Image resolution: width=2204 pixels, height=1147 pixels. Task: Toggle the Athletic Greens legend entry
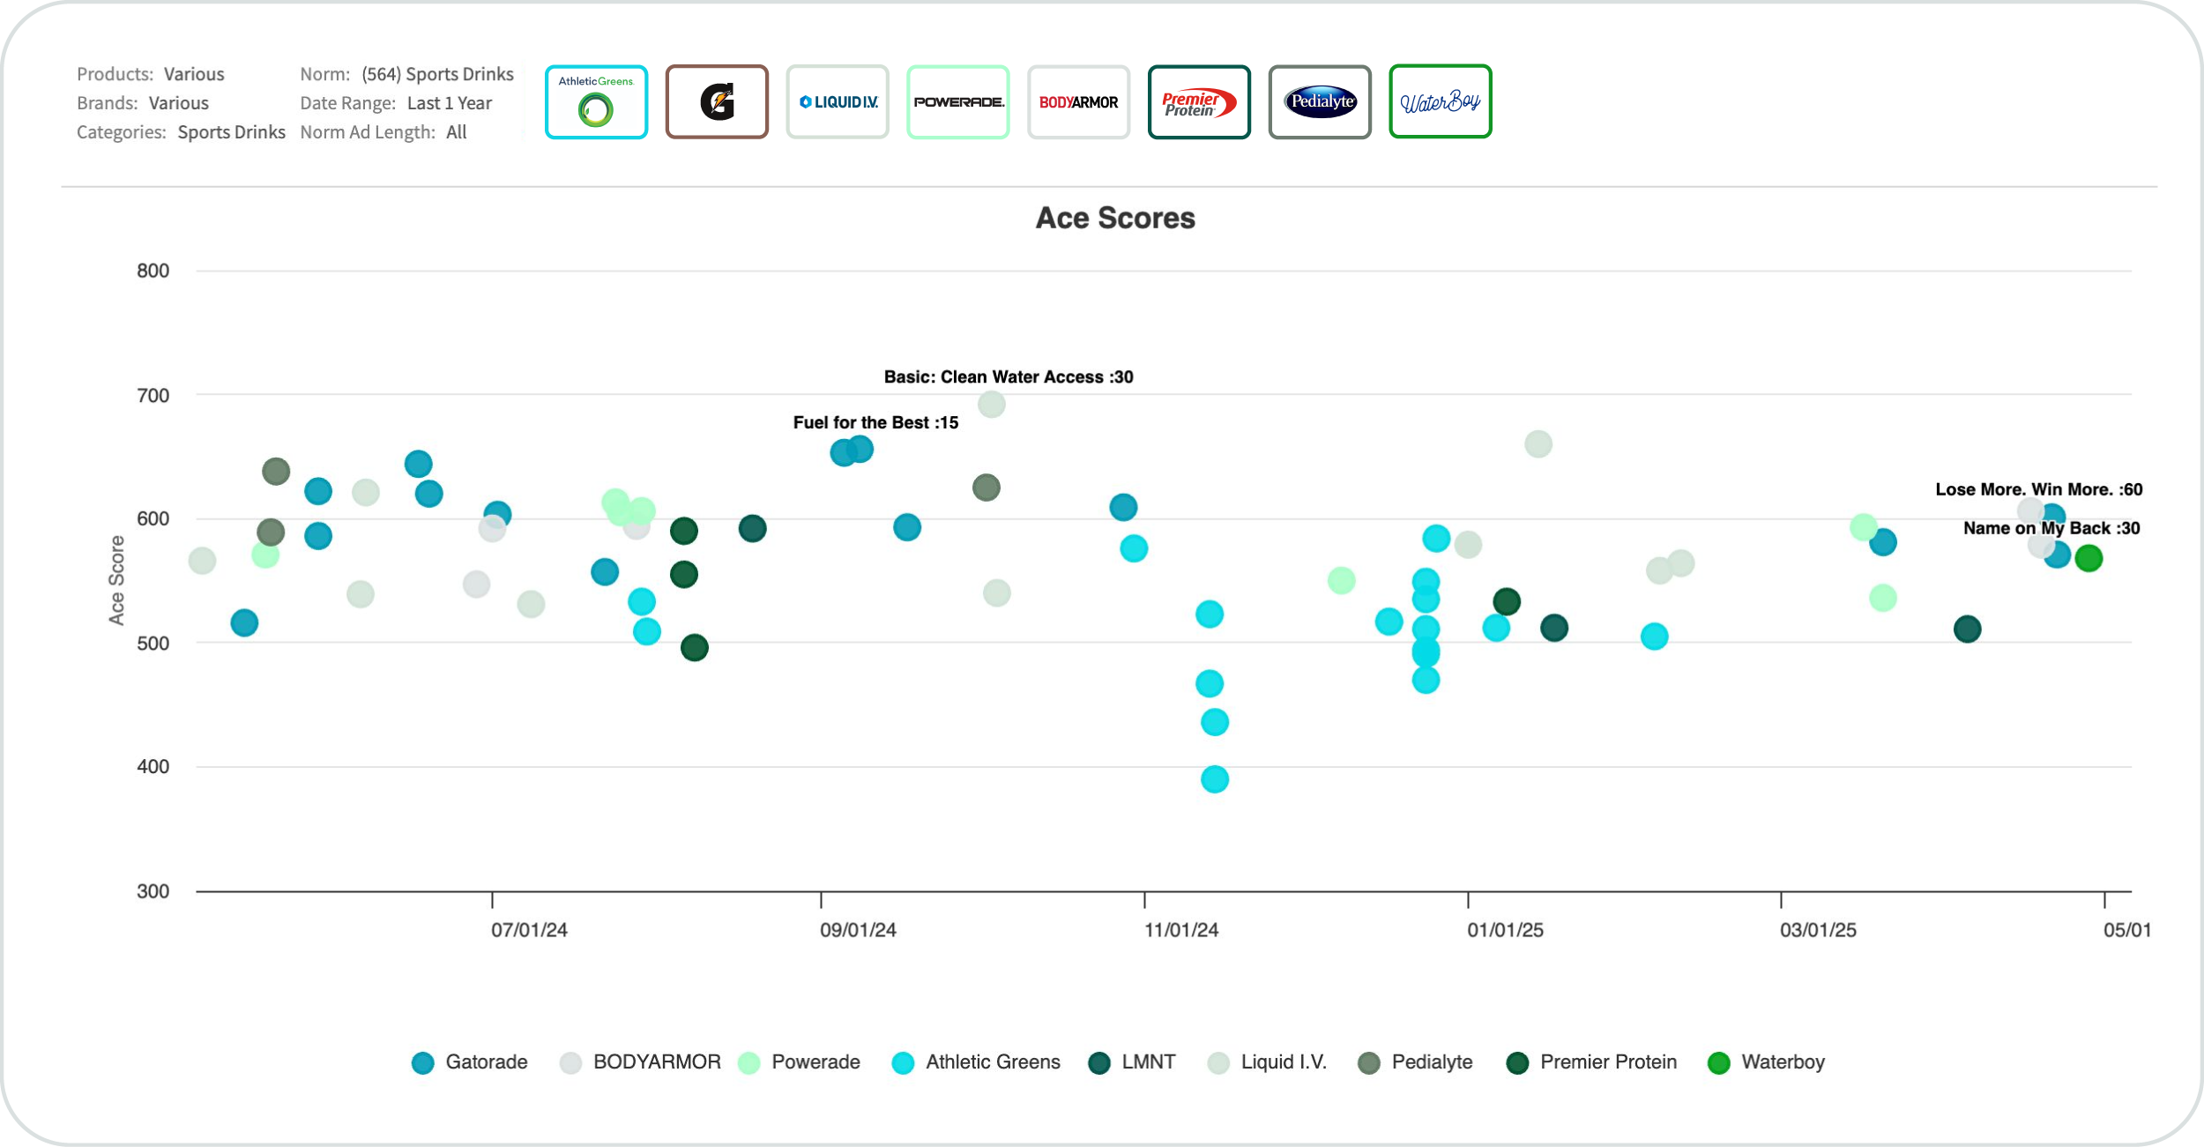click(x=976, y=1062)
